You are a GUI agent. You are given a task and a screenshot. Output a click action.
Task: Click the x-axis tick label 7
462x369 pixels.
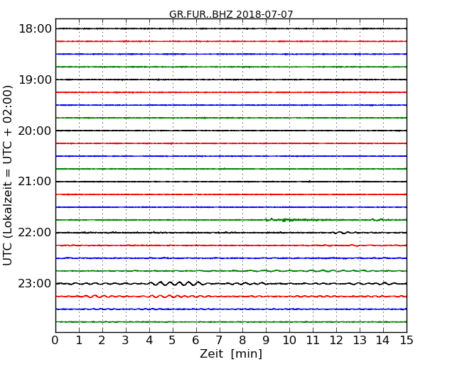(219, 341)
